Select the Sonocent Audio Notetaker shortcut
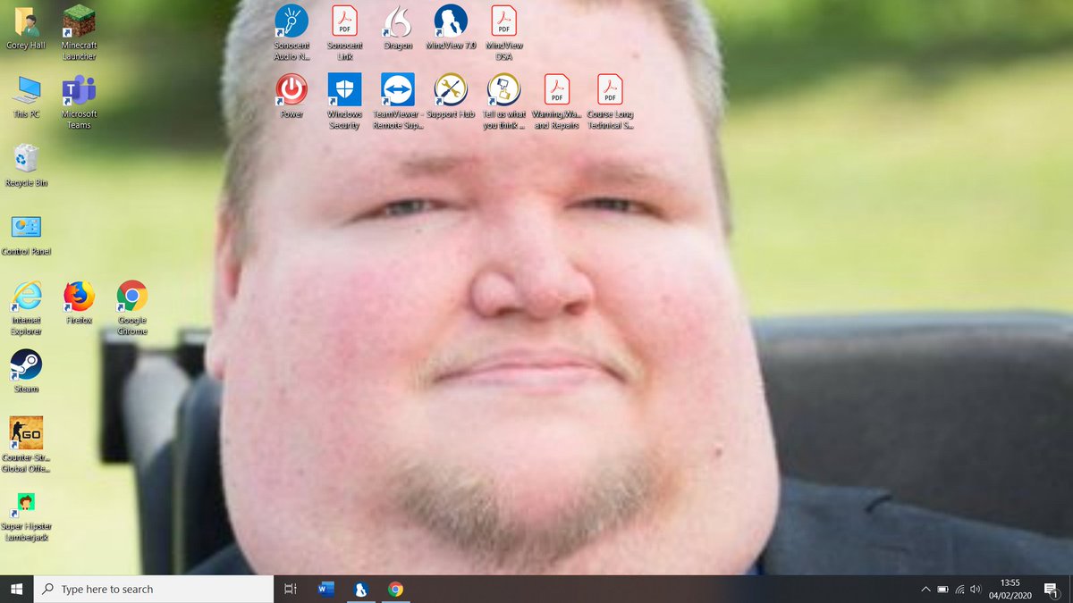The image size is (1073, 603). [x=291, y=32]
